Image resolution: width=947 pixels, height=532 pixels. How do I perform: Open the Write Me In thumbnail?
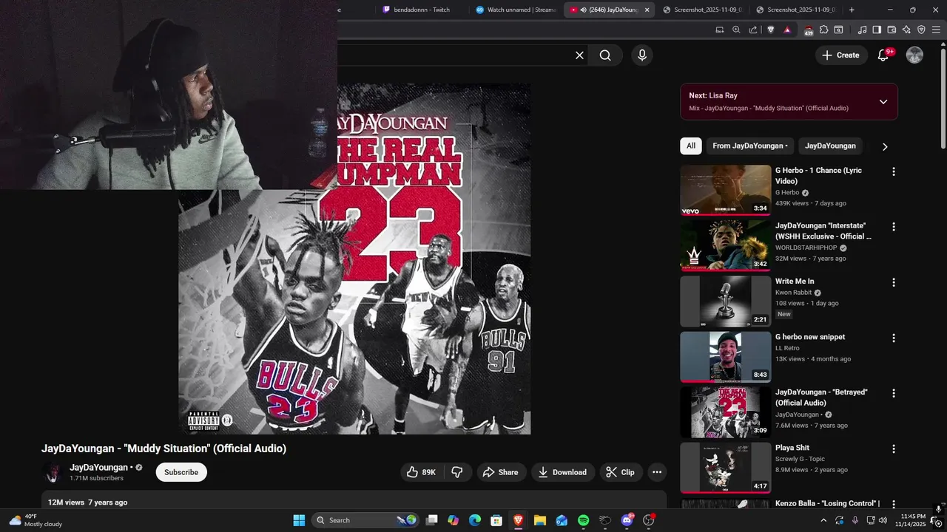(x=725, y=301)
